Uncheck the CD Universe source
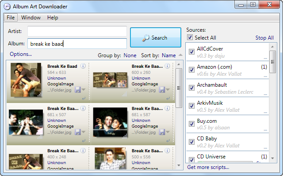 (191, 159)
